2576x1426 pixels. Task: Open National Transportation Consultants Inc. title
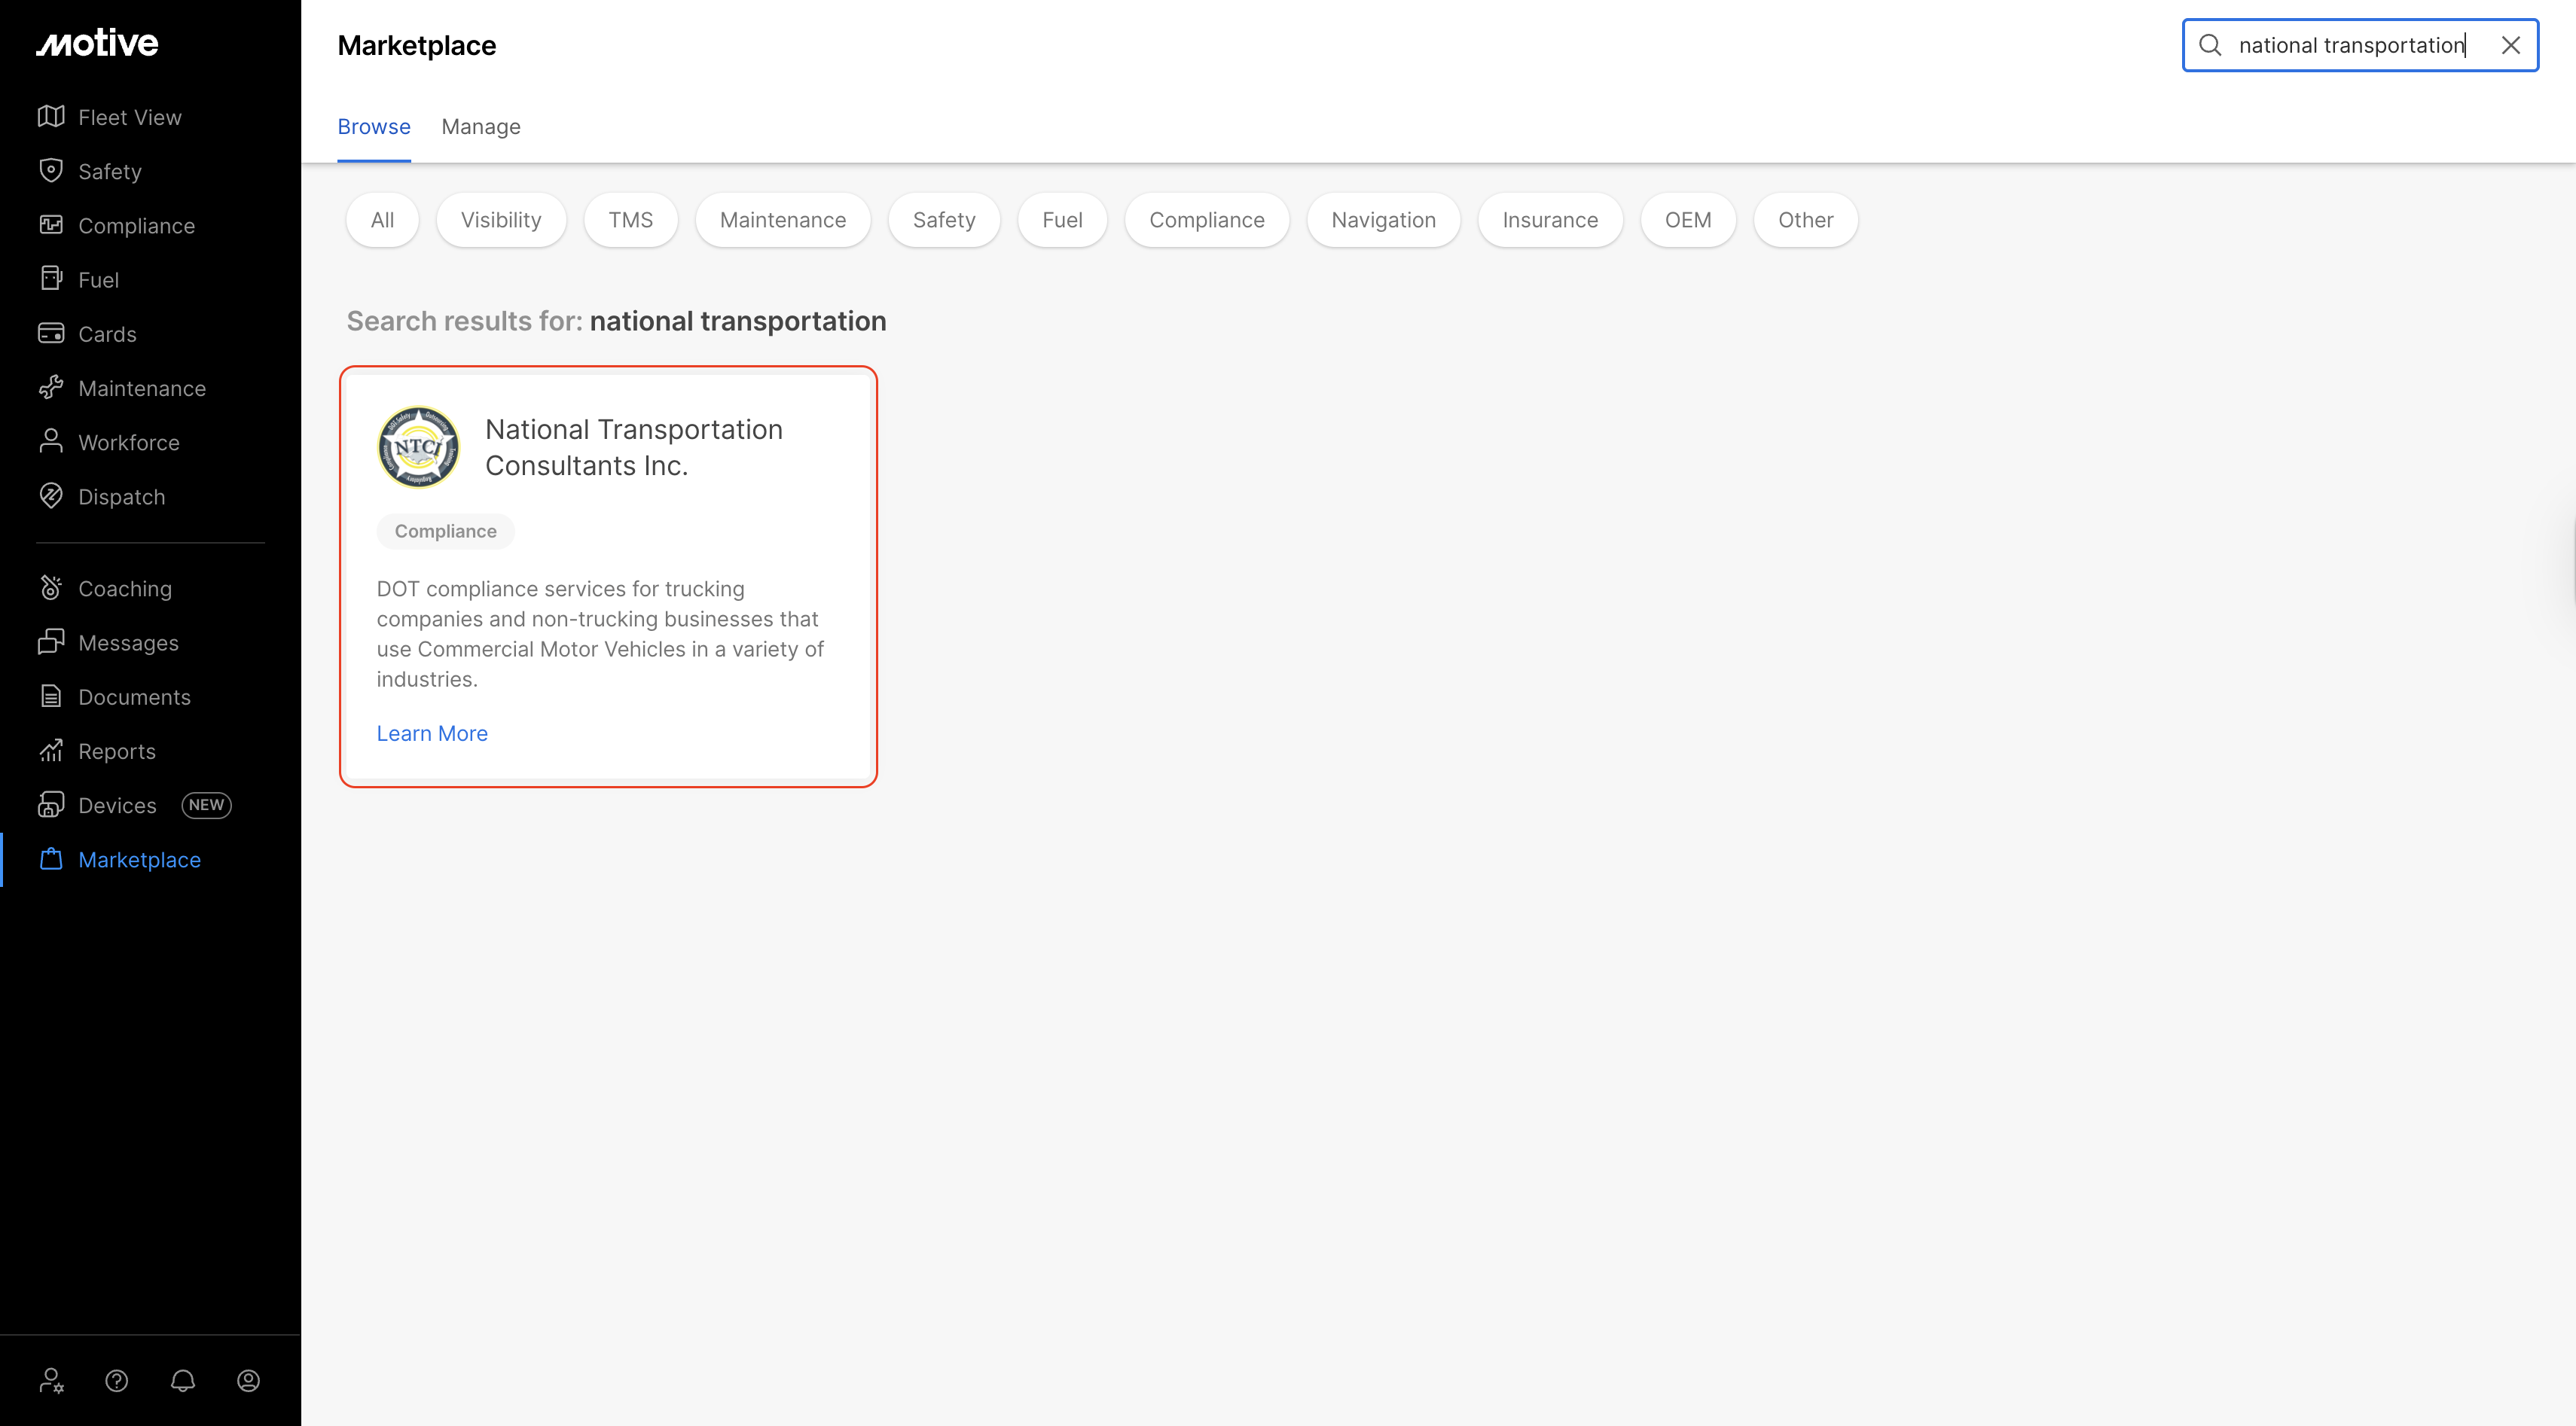tap(634, 448)
